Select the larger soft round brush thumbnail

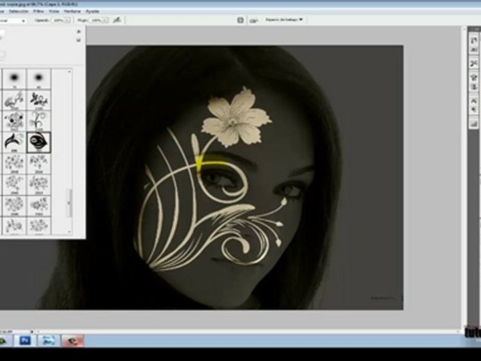[15, 78]
